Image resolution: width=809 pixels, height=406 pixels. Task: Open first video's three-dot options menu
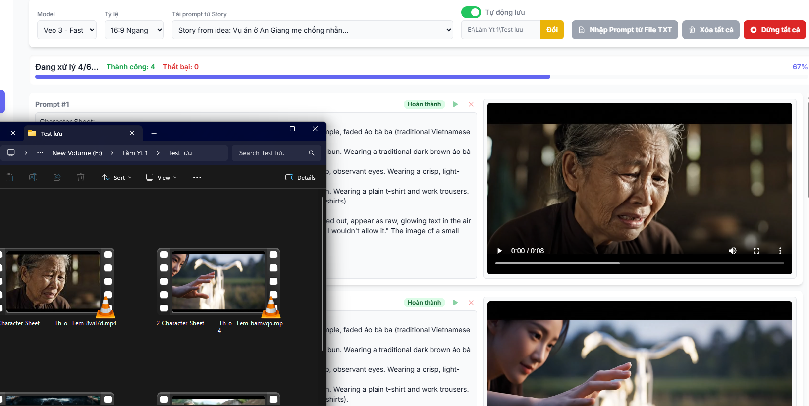coord(780,251)
